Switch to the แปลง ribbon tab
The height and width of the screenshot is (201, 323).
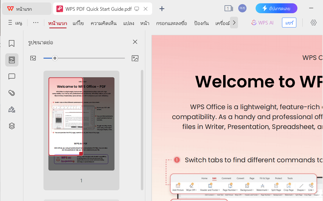129,23
